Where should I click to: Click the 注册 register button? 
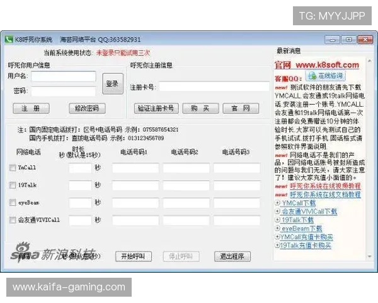point(31,108)
